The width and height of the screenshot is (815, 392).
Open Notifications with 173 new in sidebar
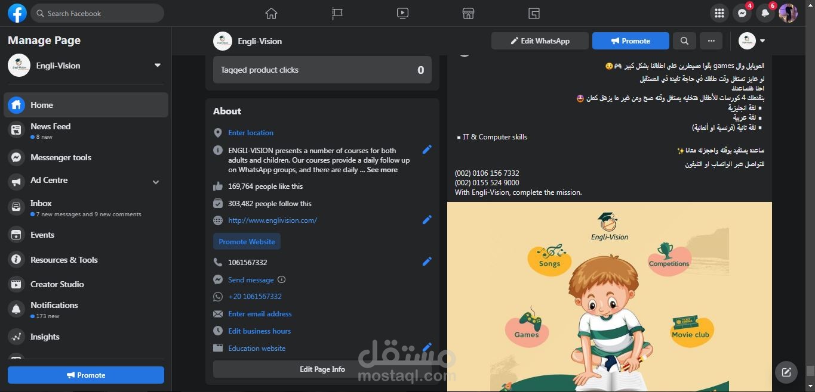click(87, 310)
